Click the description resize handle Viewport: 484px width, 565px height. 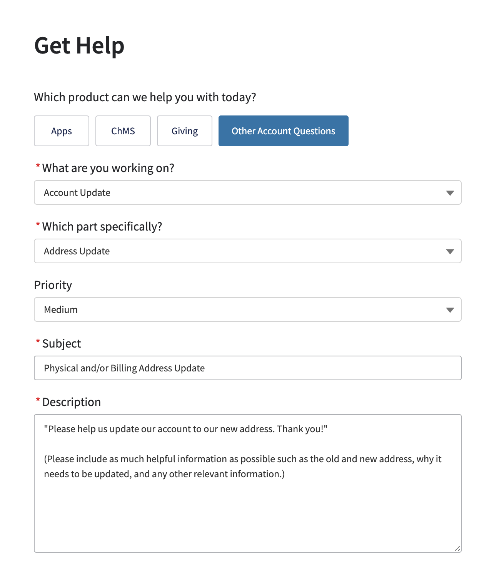[457, 550]
